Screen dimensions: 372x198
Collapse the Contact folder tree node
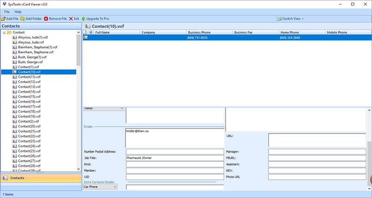4,32
